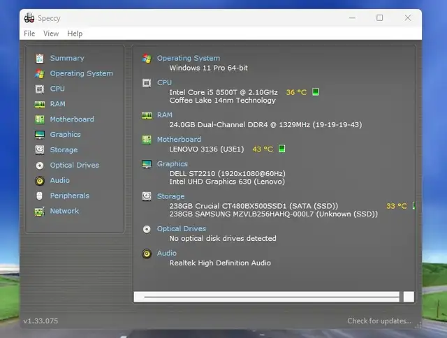Select Graphics in the sidebar
The width and height of the screenshot is (447, 338).
point(65,135)
